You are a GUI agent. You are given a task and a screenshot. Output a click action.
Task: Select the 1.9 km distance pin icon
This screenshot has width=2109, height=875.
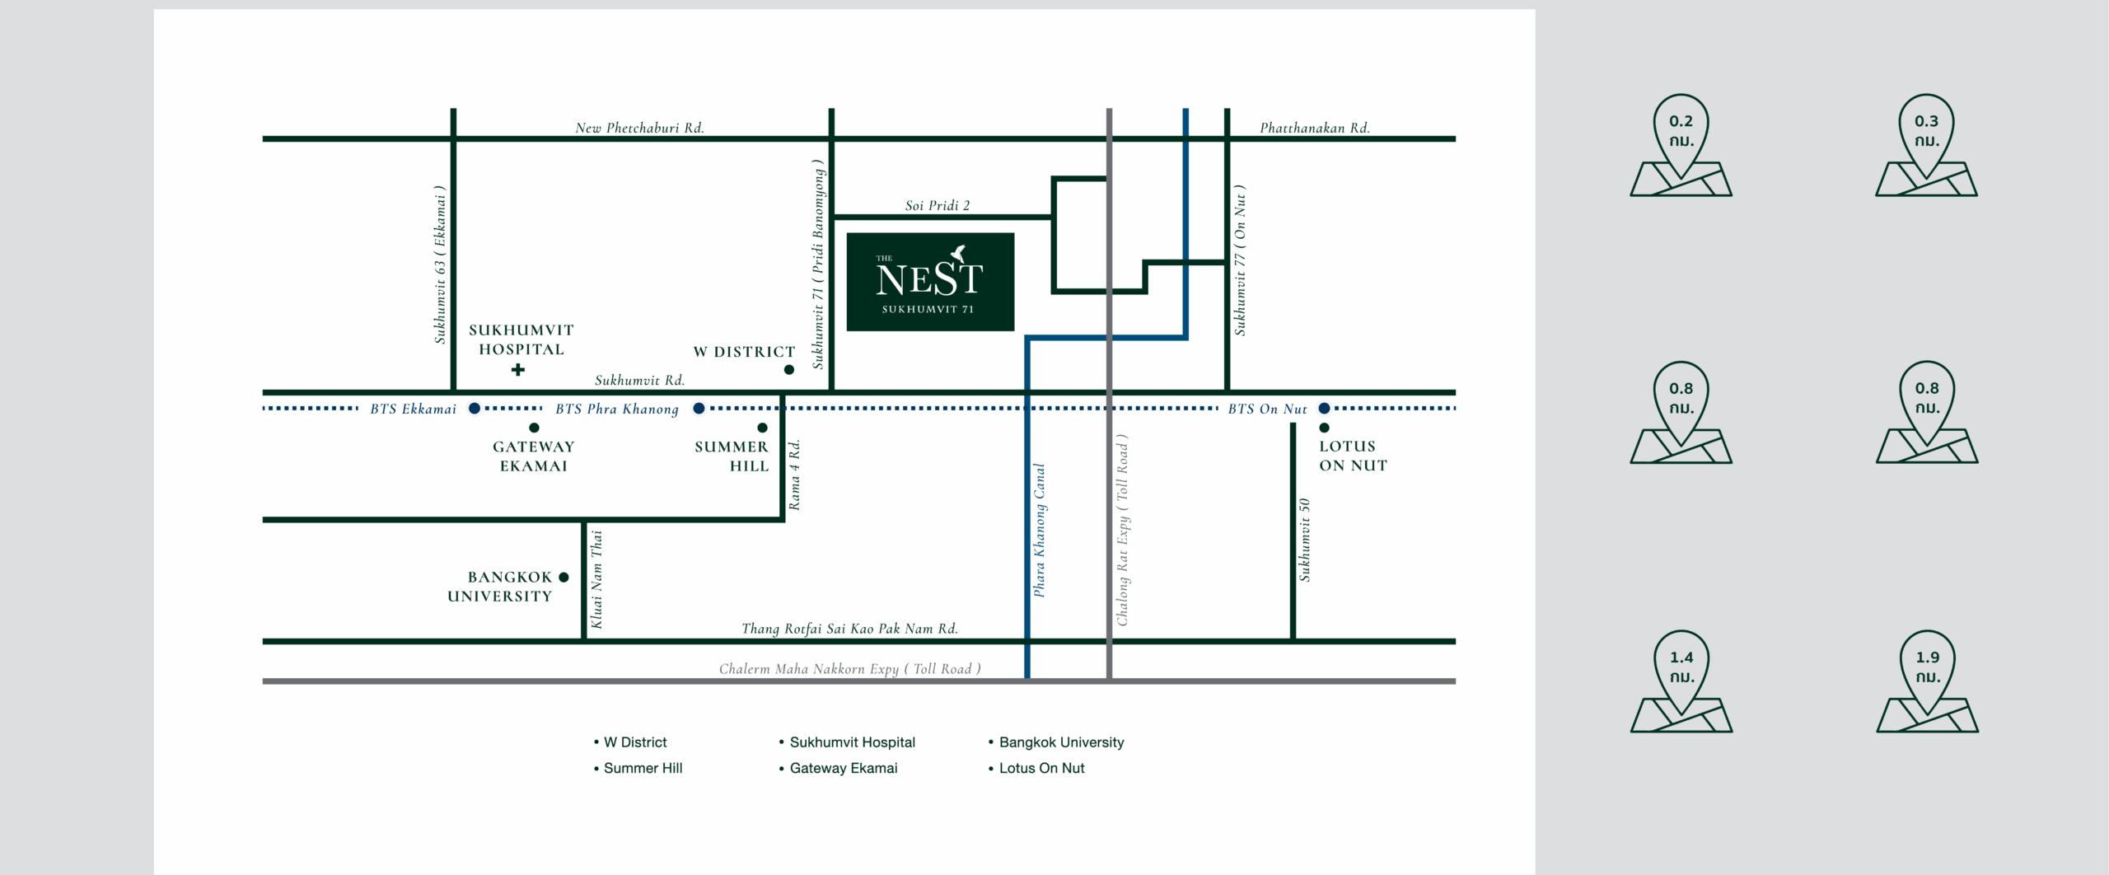[x=1927, y=682]
